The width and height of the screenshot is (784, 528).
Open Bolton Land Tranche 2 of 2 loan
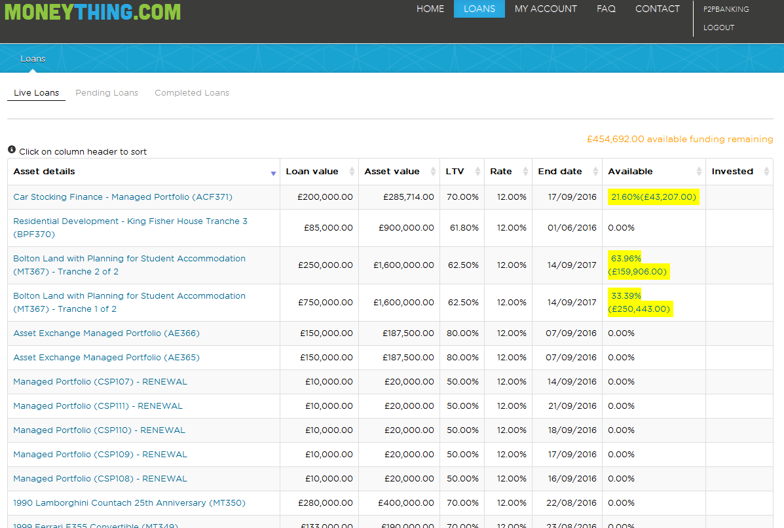tap(129, 265)
